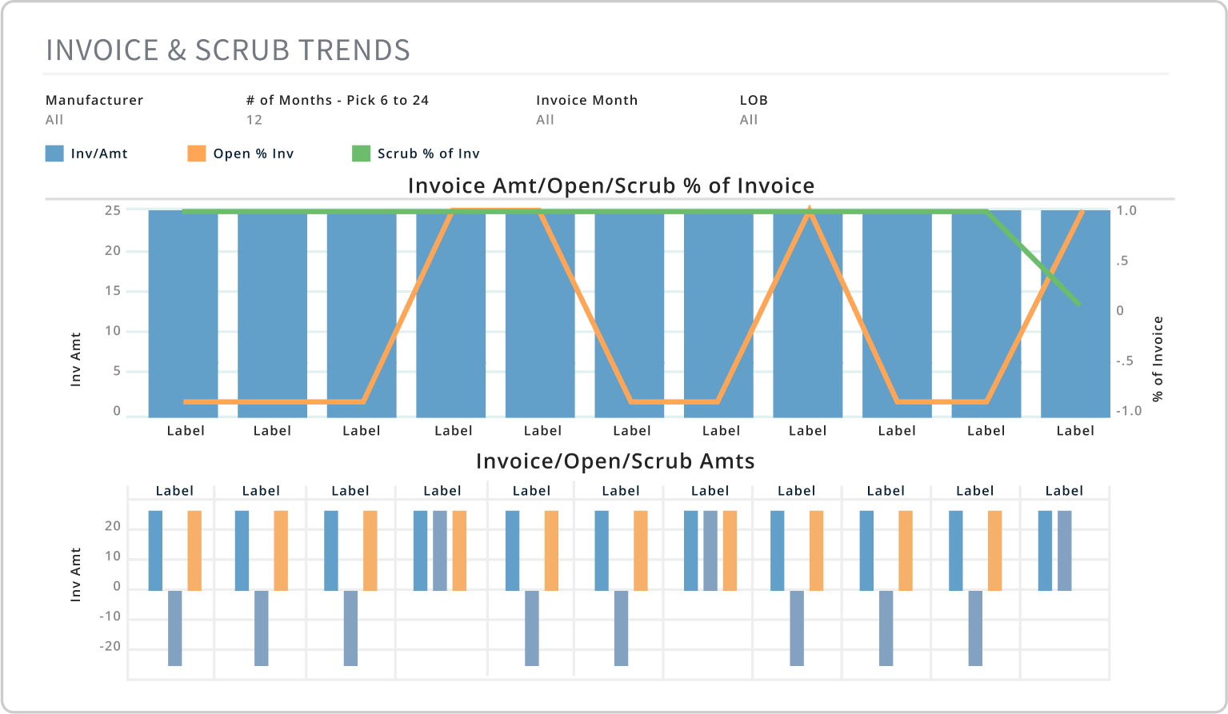Toggle the Inv/Amt series legend label
Image resolution: width=1228 pixels, height=714 pixels.
[x=99, y=154]
